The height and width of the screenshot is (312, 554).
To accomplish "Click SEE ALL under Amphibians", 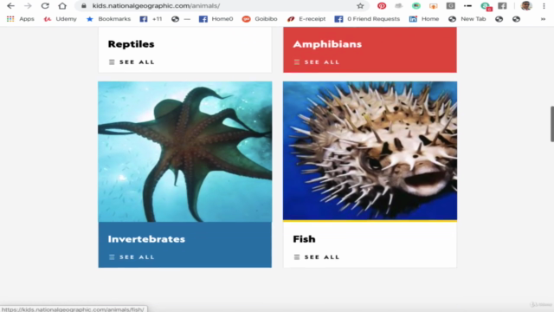I will pyautogui.click(x=317, y=62).
